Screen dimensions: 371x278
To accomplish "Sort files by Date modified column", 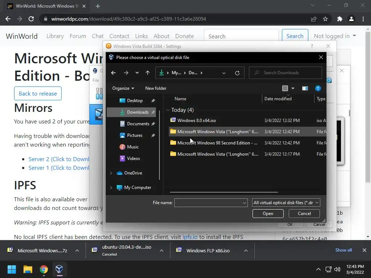I will (x=278, y=99).
